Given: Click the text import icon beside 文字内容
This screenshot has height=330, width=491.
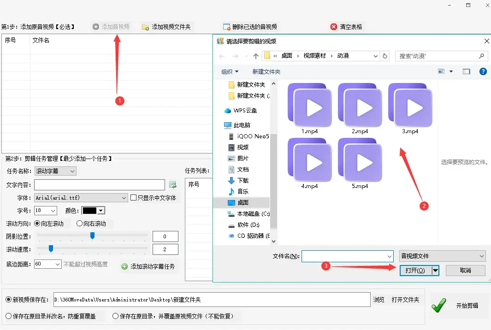Looking at the screenshot, I should (x=173, y=184).
